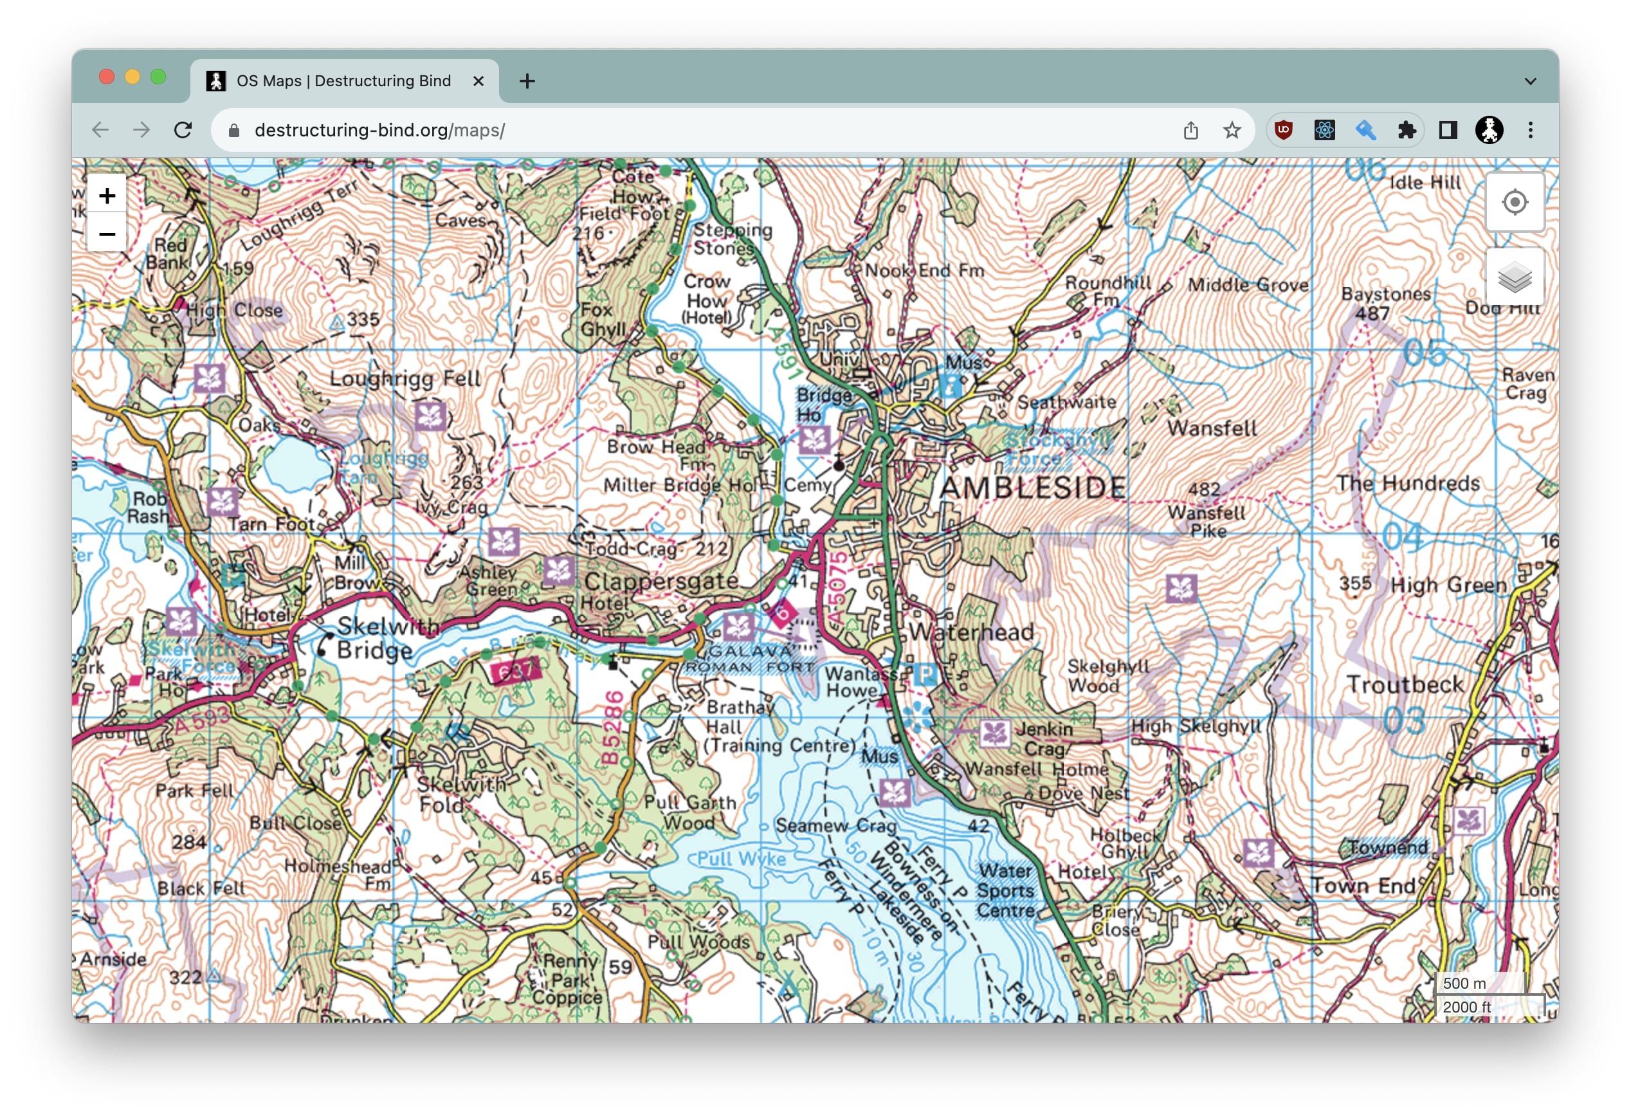This screenshot has width=1631, height=1118.
Task: Open the React Developer Tools extension icon
Action: click(1325, 130)
